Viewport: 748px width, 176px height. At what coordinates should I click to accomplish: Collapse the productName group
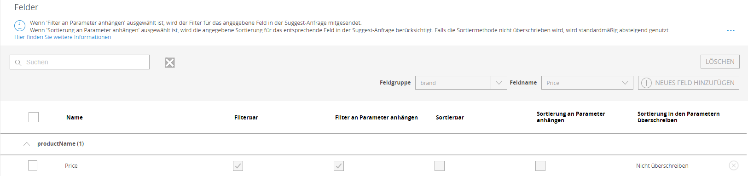27,144
